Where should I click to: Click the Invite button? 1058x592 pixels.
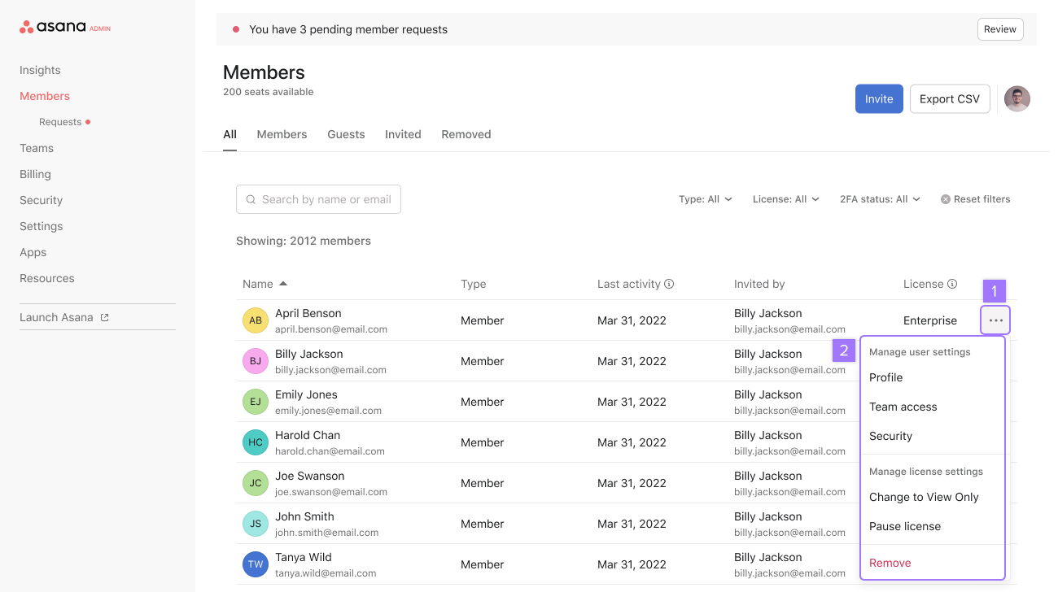pos(879,98)
